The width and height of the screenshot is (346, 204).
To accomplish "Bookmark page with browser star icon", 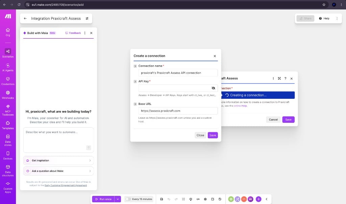I will click(324, 5).
